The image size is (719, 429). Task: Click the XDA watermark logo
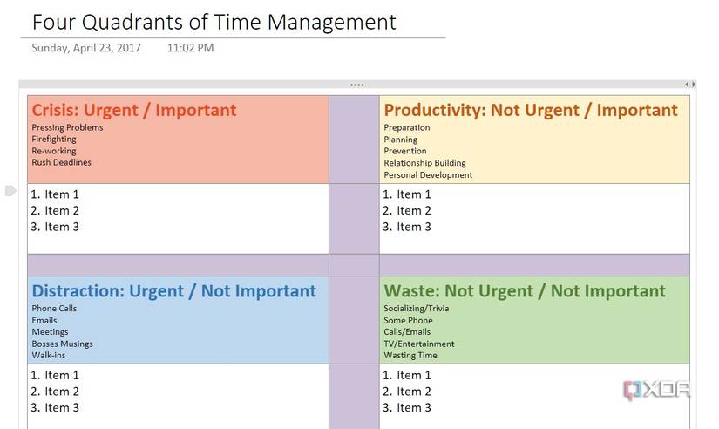pos(656,389)
